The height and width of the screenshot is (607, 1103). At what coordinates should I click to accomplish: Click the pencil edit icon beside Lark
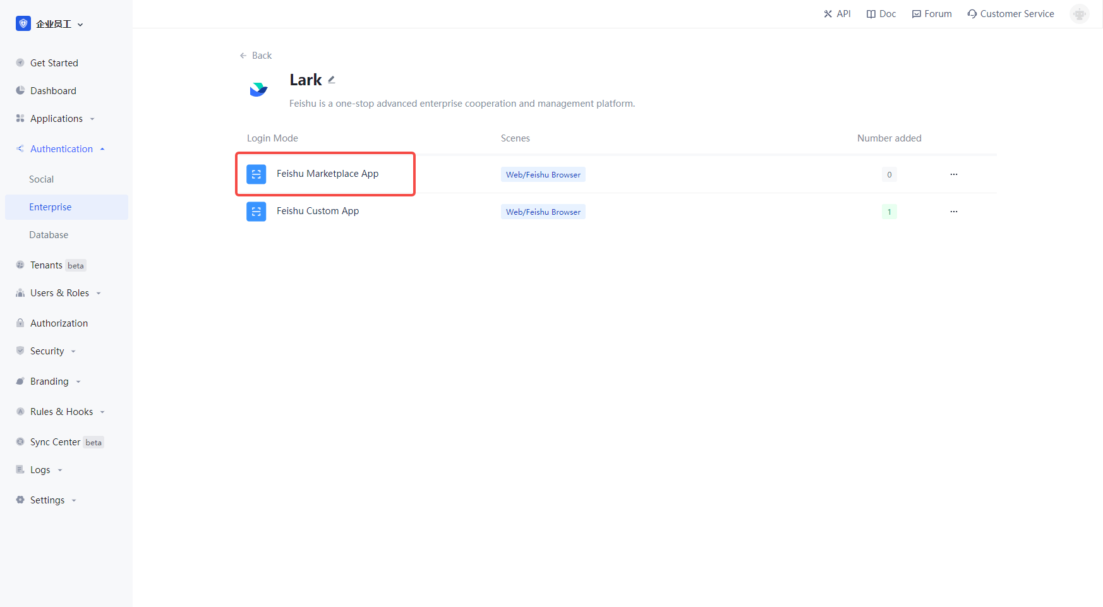click(x=332, y=80)
